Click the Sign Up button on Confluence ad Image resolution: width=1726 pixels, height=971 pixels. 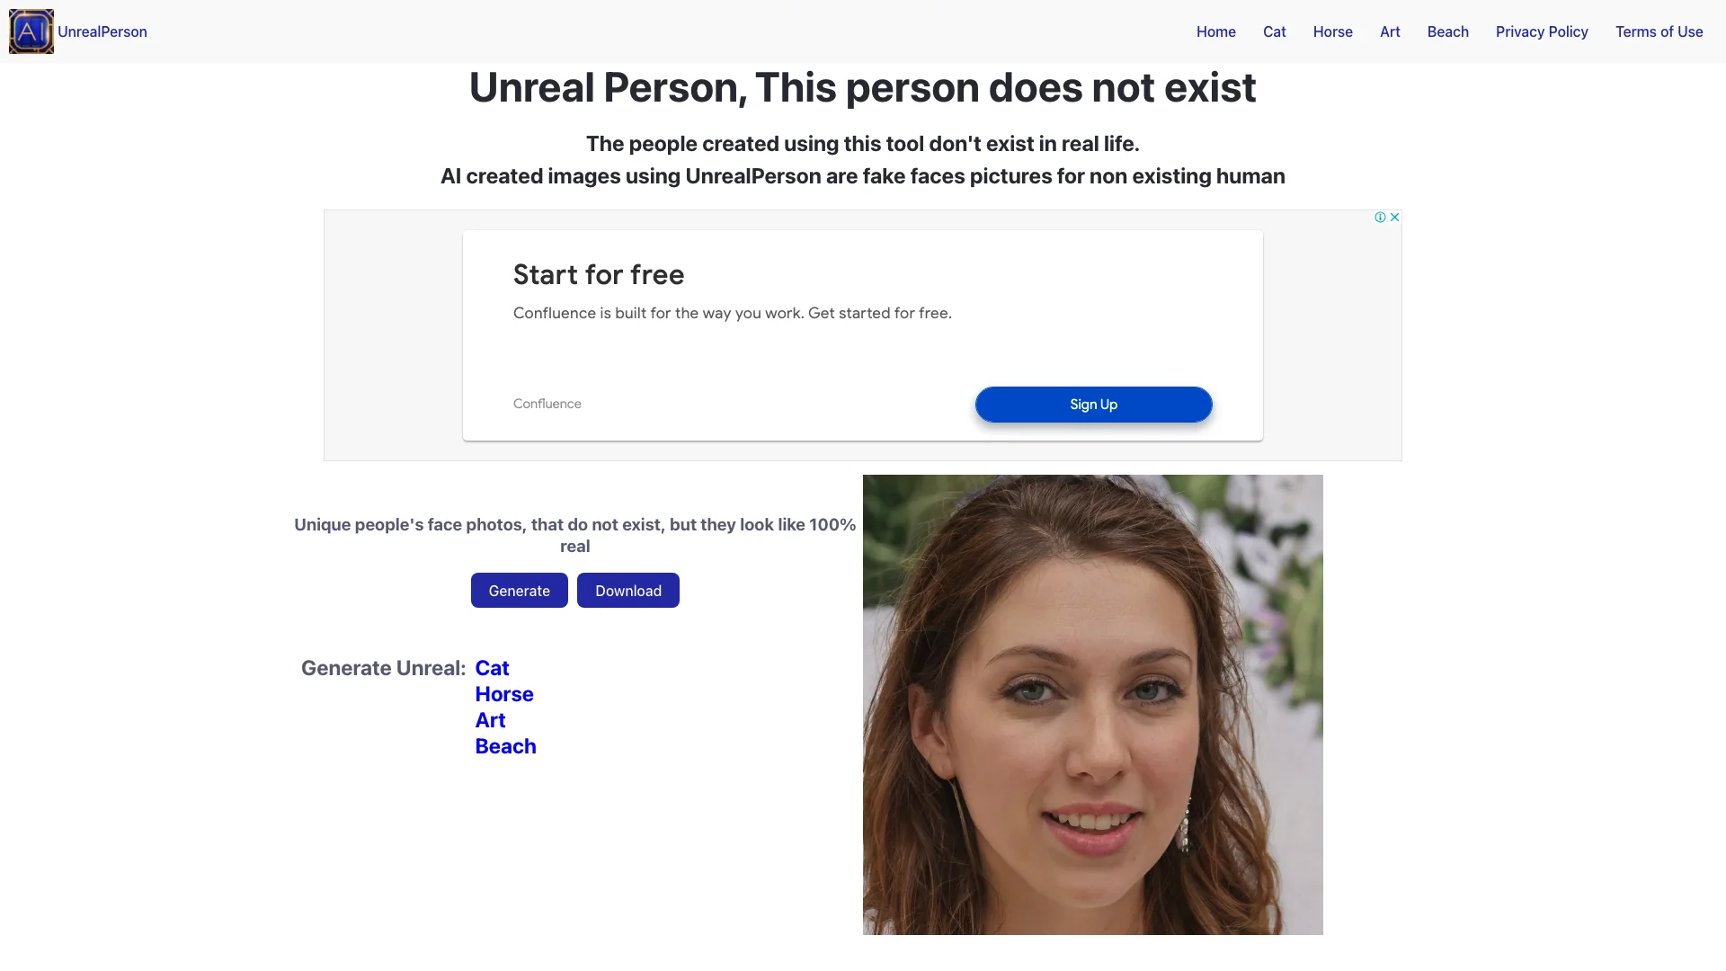coord(1093,405)
